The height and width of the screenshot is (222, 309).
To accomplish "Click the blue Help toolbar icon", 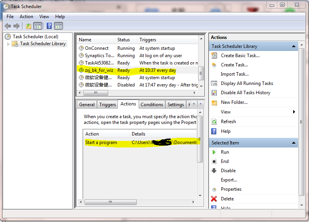I will tap(49, 26).
